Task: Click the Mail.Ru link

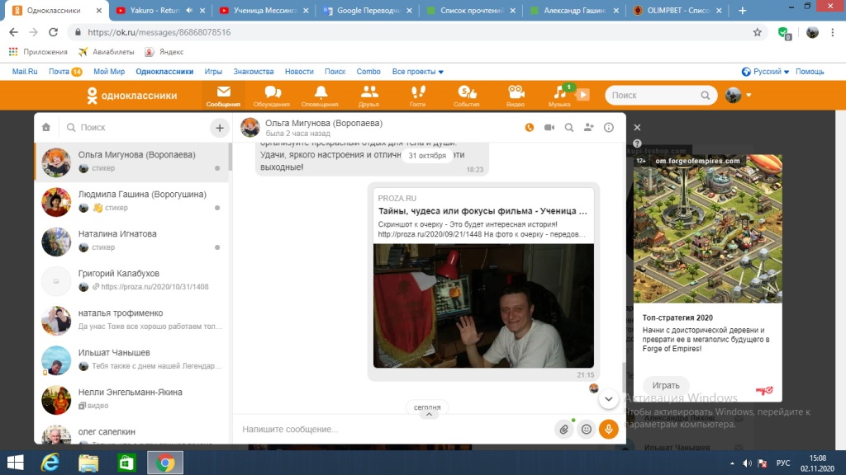Action: pyautogui.click(x=25, y=72)
